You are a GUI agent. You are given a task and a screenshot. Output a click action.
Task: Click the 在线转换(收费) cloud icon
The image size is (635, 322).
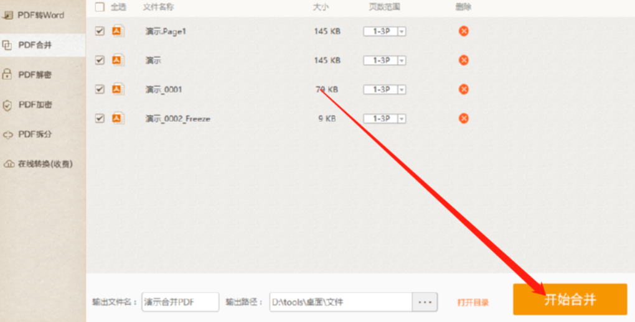(x=9, y=164)
